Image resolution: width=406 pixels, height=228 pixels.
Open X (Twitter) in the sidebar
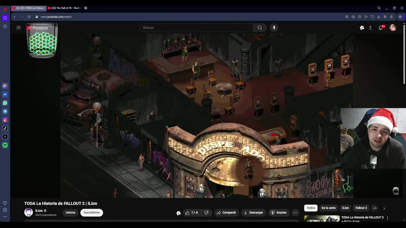click(x=5, y=137)
